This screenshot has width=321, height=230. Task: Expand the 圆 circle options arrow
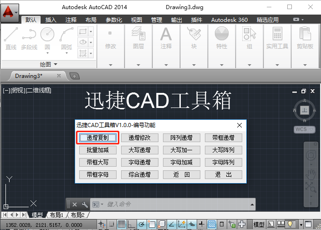47,53
